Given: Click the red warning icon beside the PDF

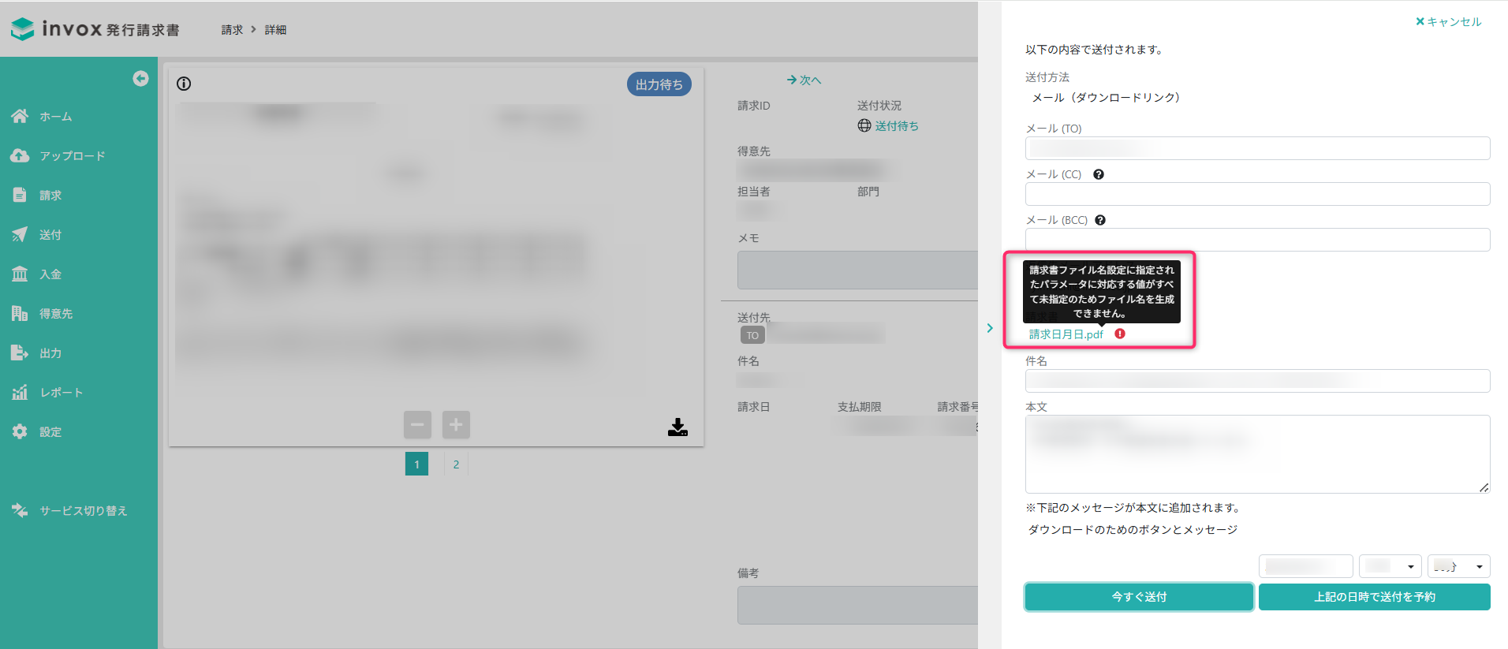Looking at the screenshot, I should (1120, 334).
